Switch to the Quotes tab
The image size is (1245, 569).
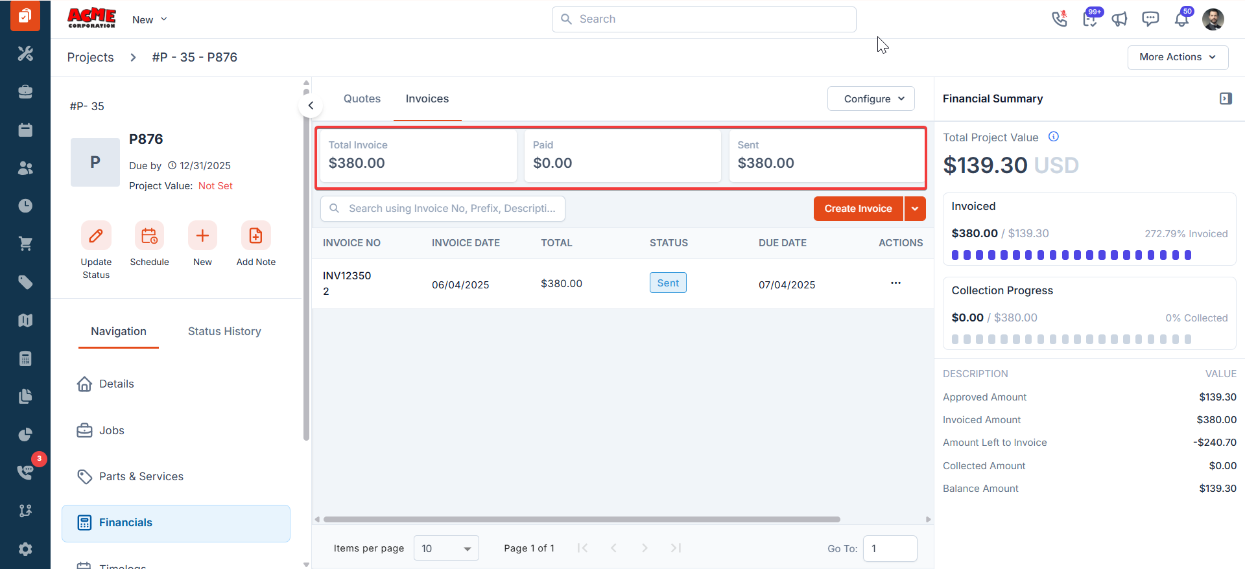click(x=362, y=99)
